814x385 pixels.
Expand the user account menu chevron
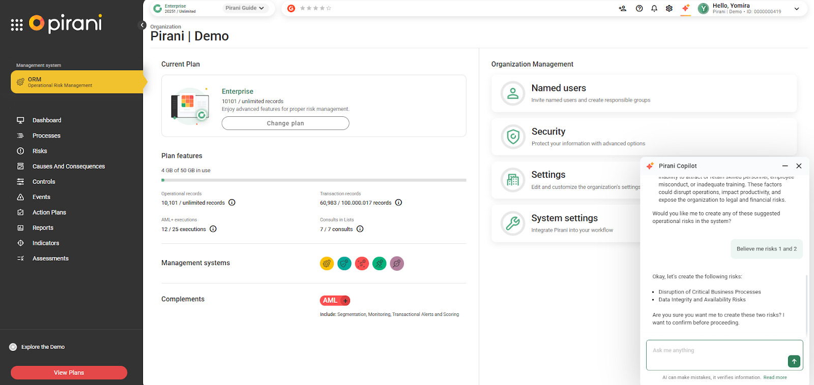[x=797, y=9]
